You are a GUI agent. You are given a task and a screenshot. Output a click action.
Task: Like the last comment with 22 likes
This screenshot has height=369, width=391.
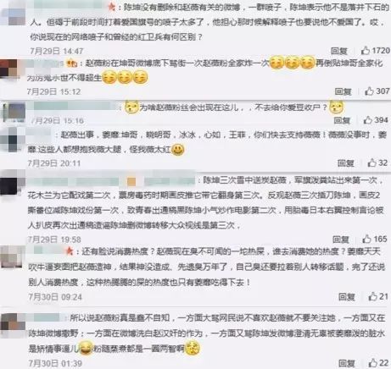(373, 363)
